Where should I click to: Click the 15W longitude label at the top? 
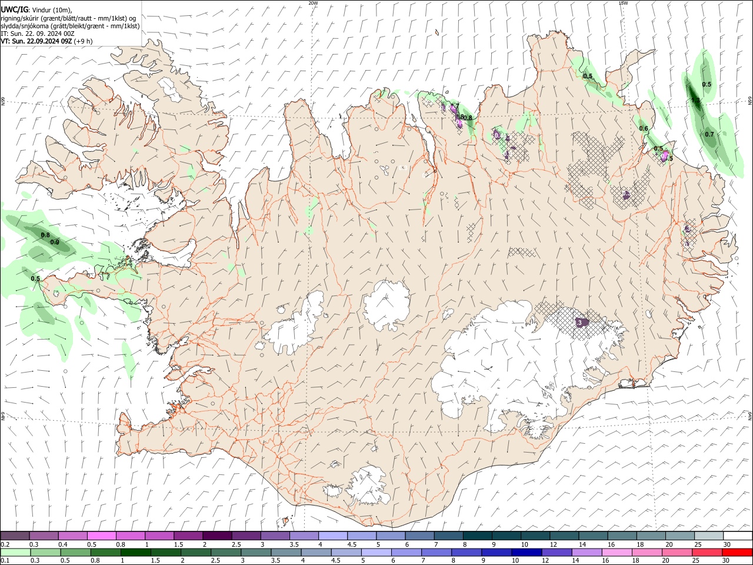click(x=623, y=3)
